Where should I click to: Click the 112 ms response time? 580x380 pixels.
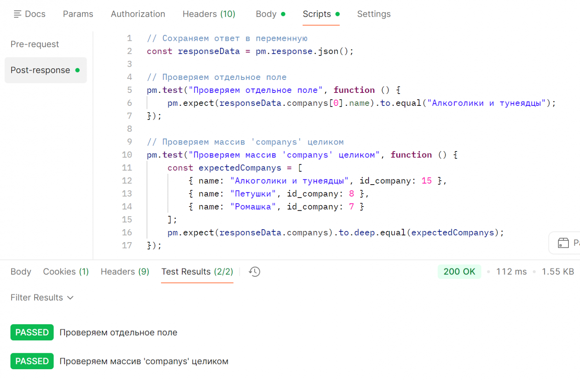[x=511, y=272]
